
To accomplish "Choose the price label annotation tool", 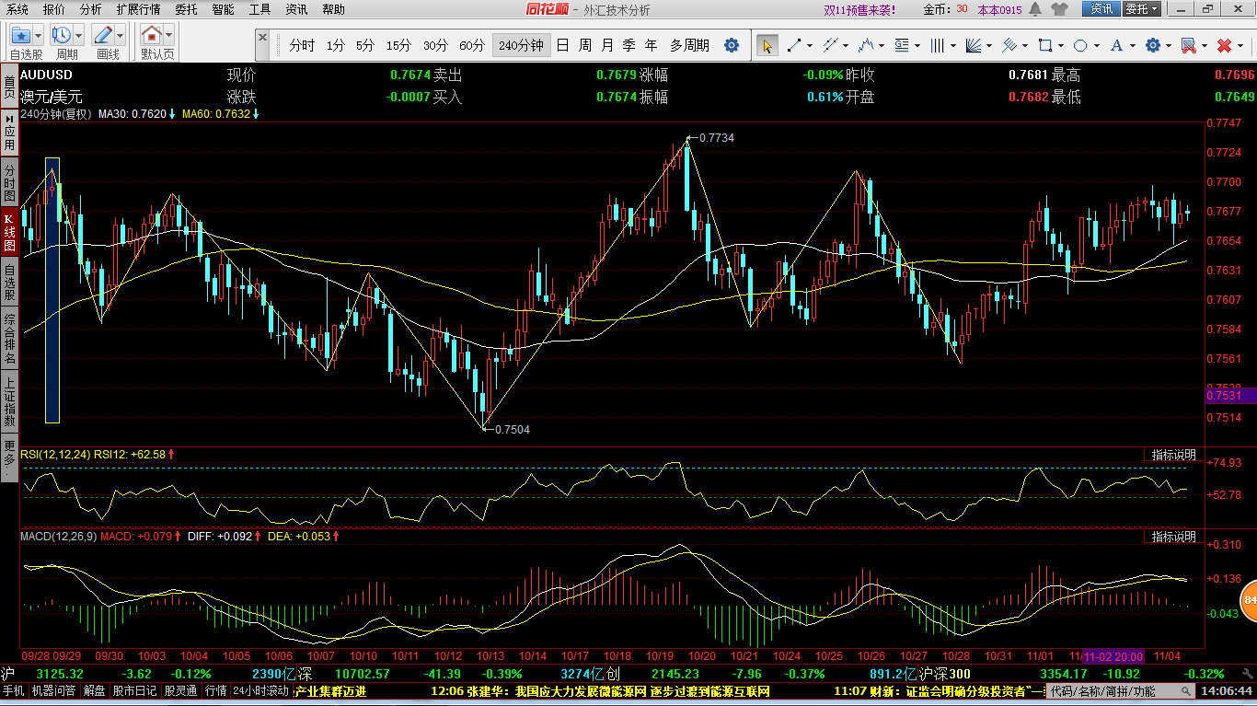I will (x=901, y=45).
